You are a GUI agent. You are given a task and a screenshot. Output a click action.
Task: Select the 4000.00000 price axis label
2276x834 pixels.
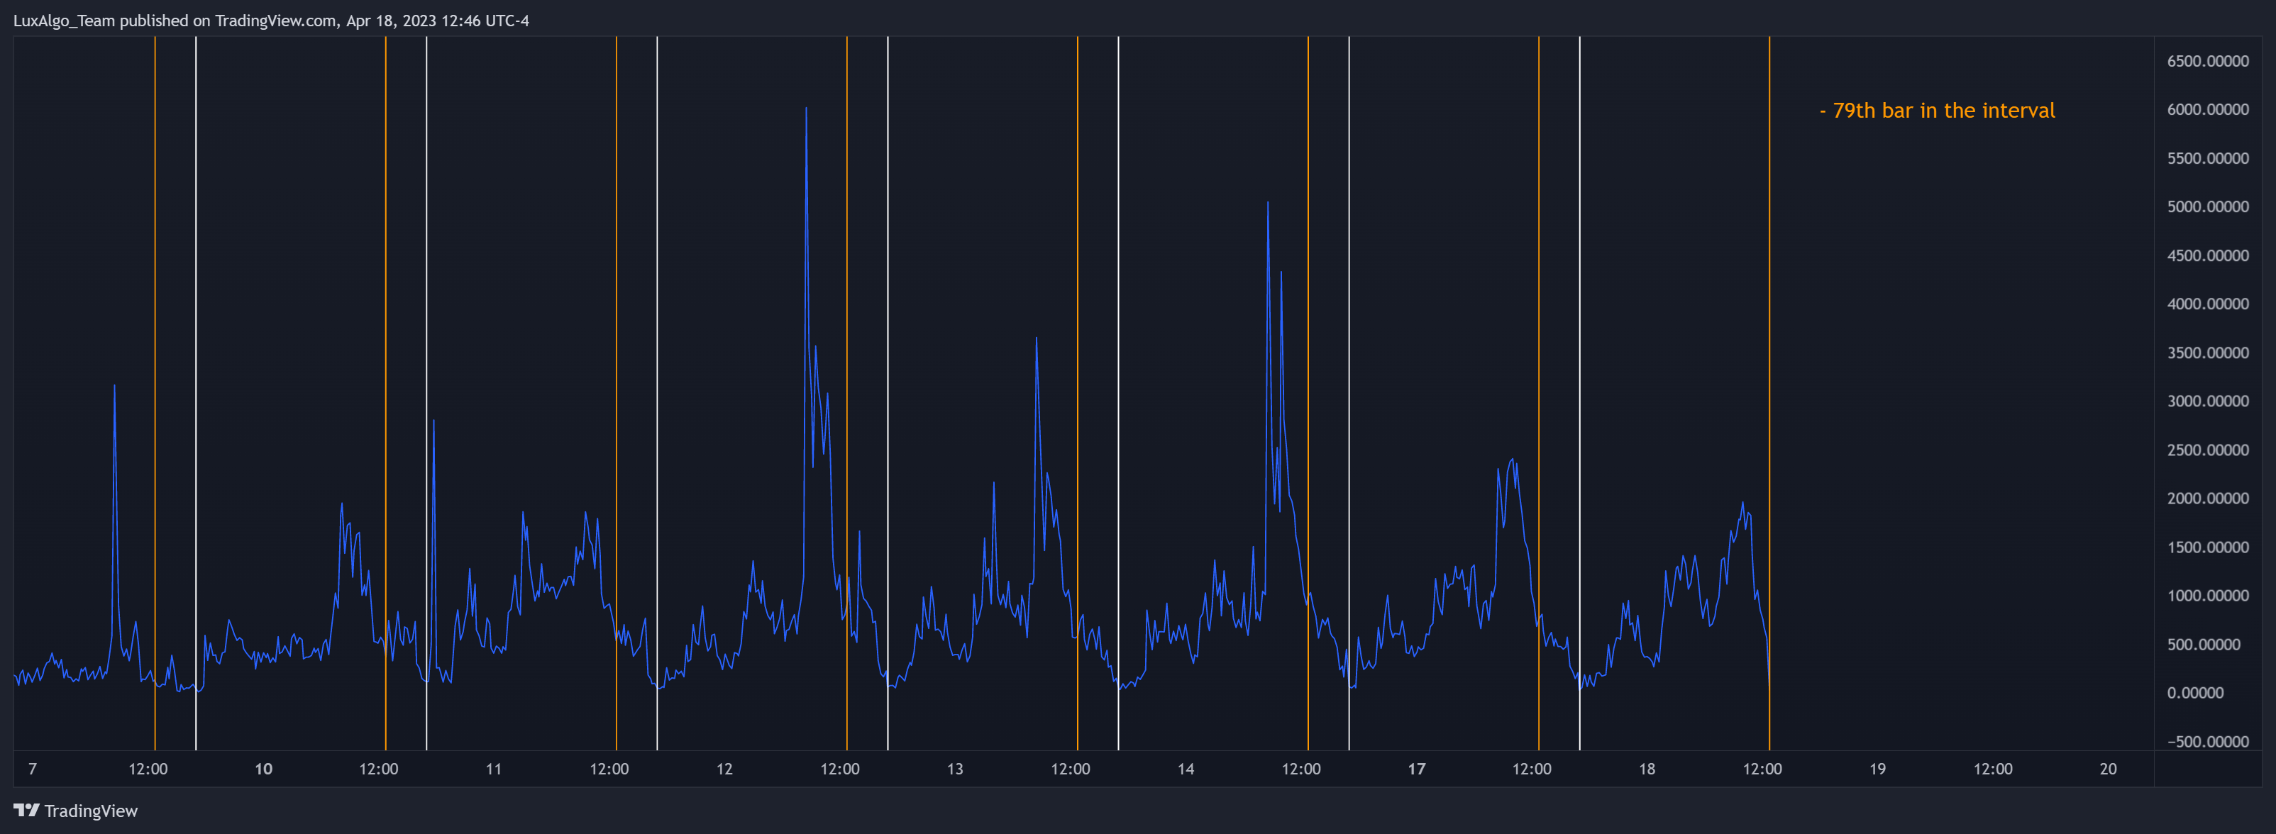coord(2207,304)
